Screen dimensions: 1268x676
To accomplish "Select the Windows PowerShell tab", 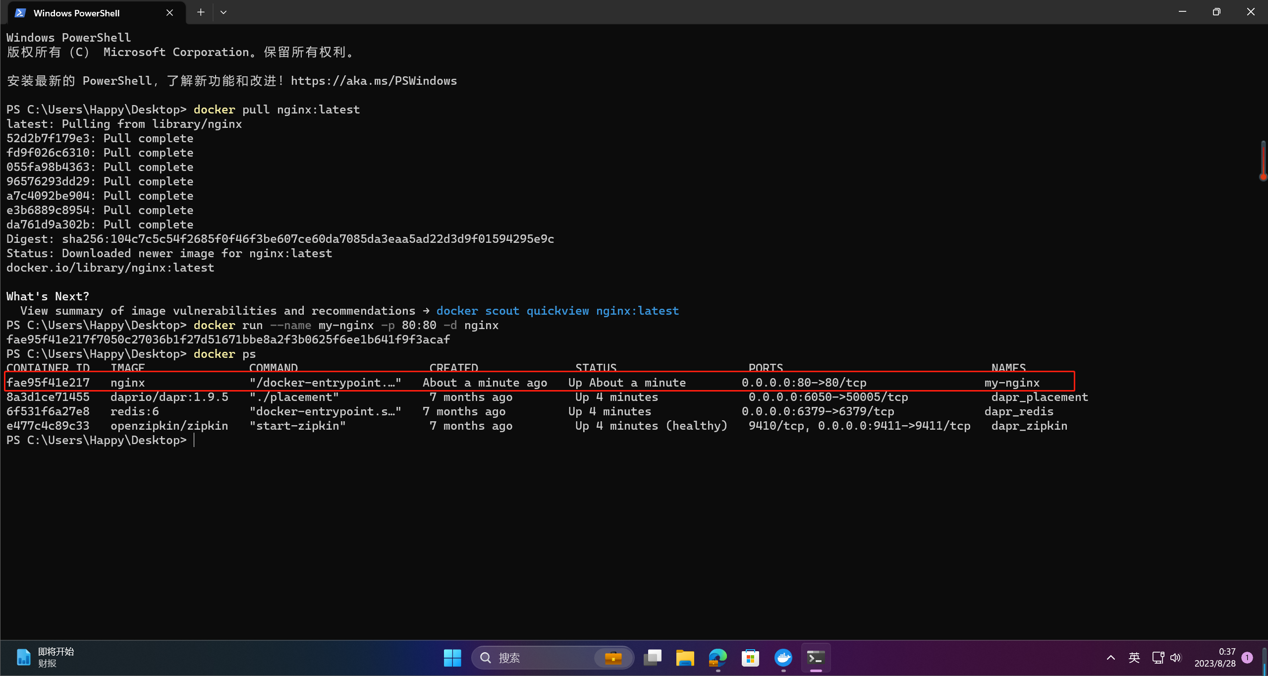I will 97,13.
